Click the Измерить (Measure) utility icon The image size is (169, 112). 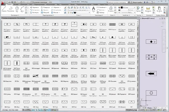(x=148, y=9)
